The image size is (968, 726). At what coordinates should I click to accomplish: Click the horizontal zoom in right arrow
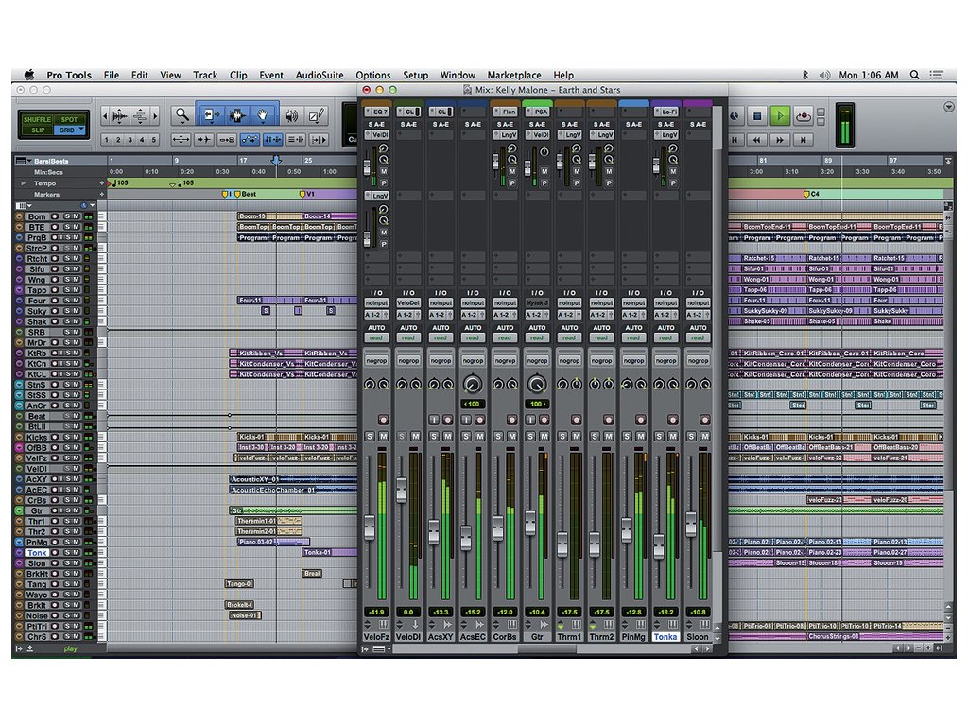point(155,115)
